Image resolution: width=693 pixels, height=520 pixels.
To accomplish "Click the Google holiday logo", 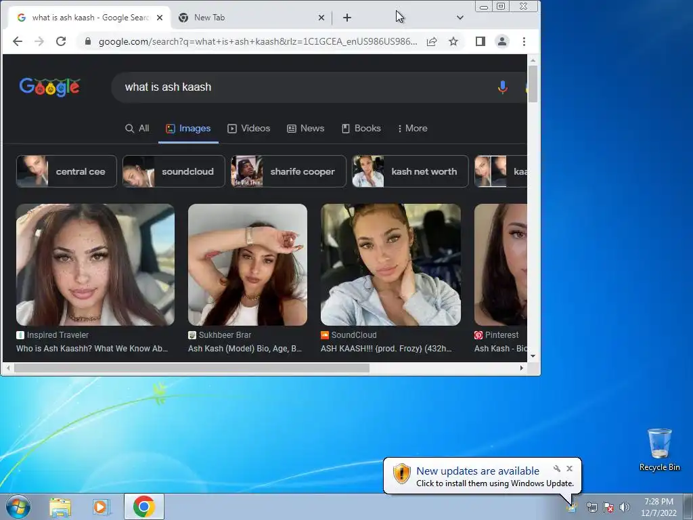I will click(49, 87).
